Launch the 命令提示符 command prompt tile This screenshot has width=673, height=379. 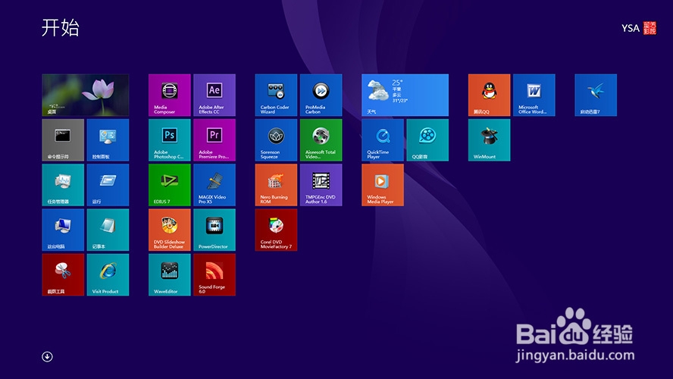[63, 140]
